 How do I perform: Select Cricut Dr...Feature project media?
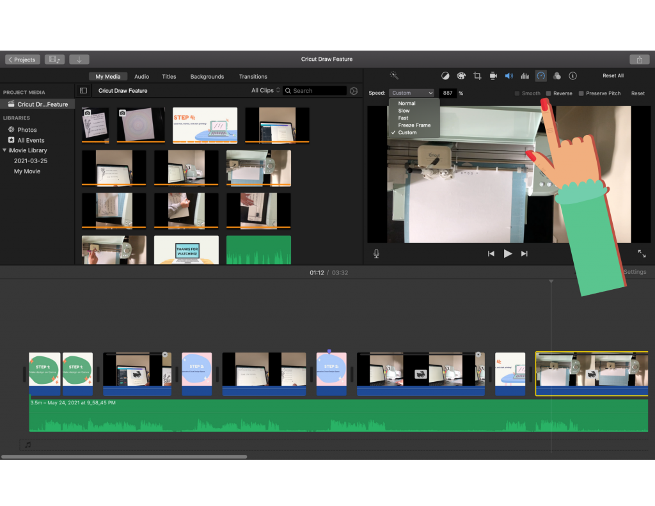click(x=38, y=104)
